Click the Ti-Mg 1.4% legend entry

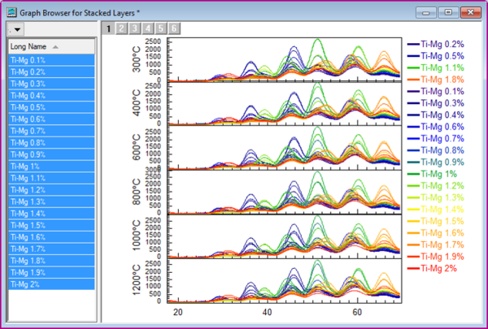point(436,210)
